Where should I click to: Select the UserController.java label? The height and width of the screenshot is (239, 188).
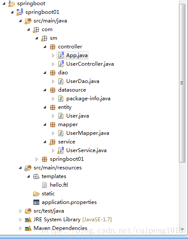[x=90, y=64]
